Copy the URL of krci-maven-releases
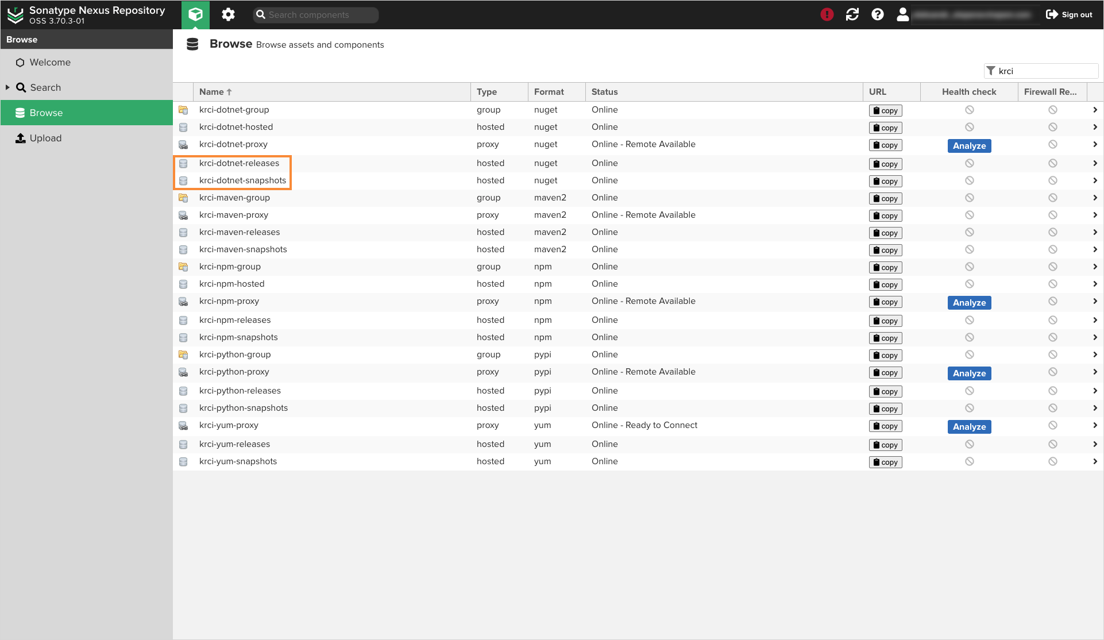Image resolution: width=1104 pixels, height=640 pixels. pyautogui.click(x=885, y=233)
